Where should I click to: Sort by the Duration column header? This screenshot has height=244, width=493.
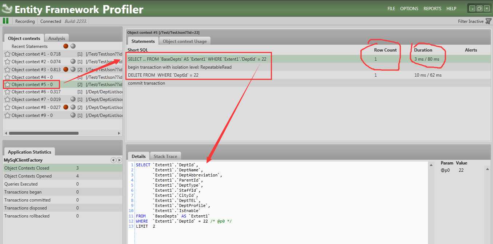tap(423, 50)
